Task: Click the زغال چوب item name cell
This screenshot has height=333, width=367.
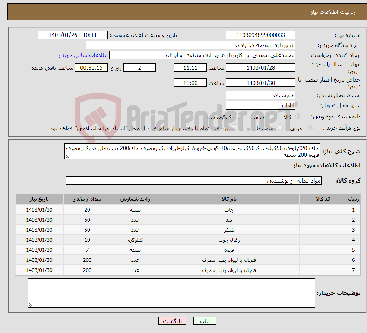Action: [229, 240]
